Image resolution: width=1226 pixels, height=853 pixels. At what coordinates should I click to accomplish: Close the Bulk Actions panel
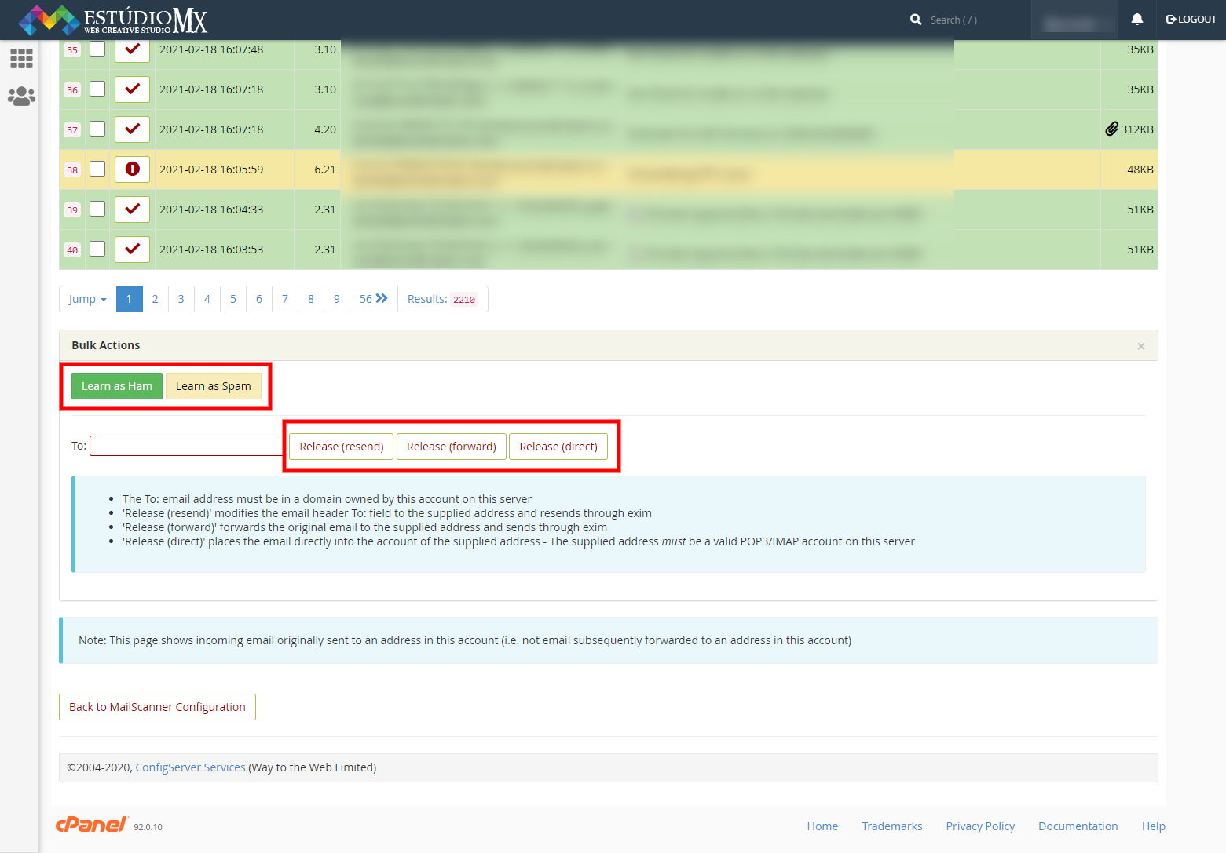tap(1140, 346)
